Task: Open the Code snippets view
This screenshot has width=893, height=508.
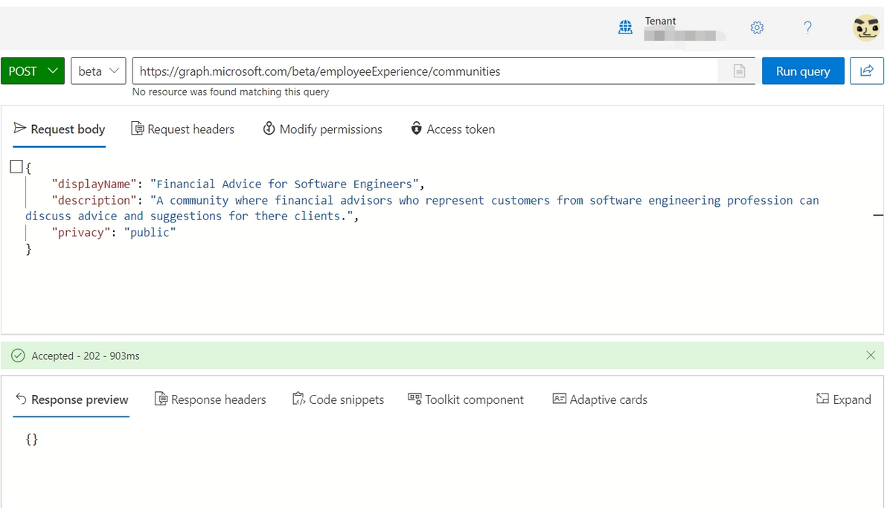Action: (x=339, y=399)
